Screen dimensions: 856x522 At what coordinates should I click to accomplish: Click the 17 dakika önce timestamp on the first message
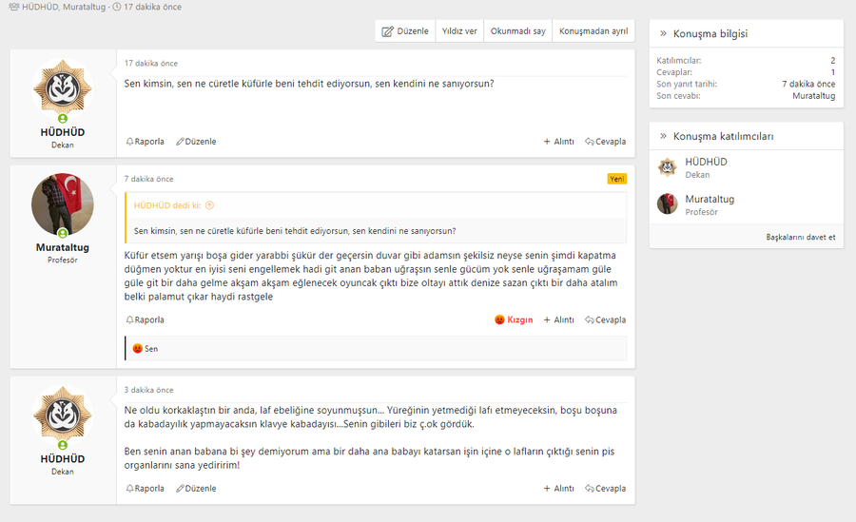click(150, 64)
